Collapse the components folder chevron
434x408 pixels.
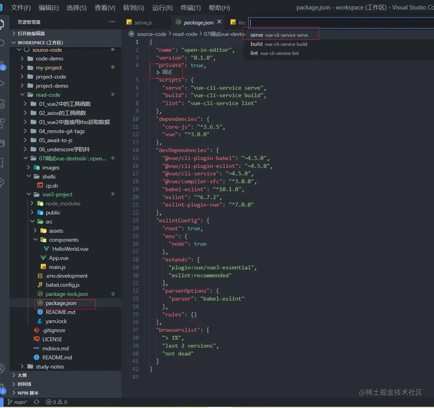click(35, 240)
